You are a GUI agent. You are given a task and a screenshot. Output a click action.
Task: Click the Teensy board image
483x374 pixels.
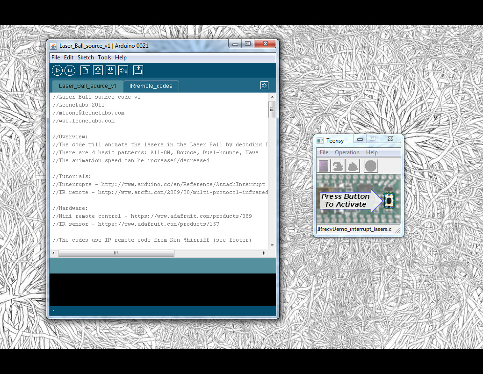coord(359,199)
